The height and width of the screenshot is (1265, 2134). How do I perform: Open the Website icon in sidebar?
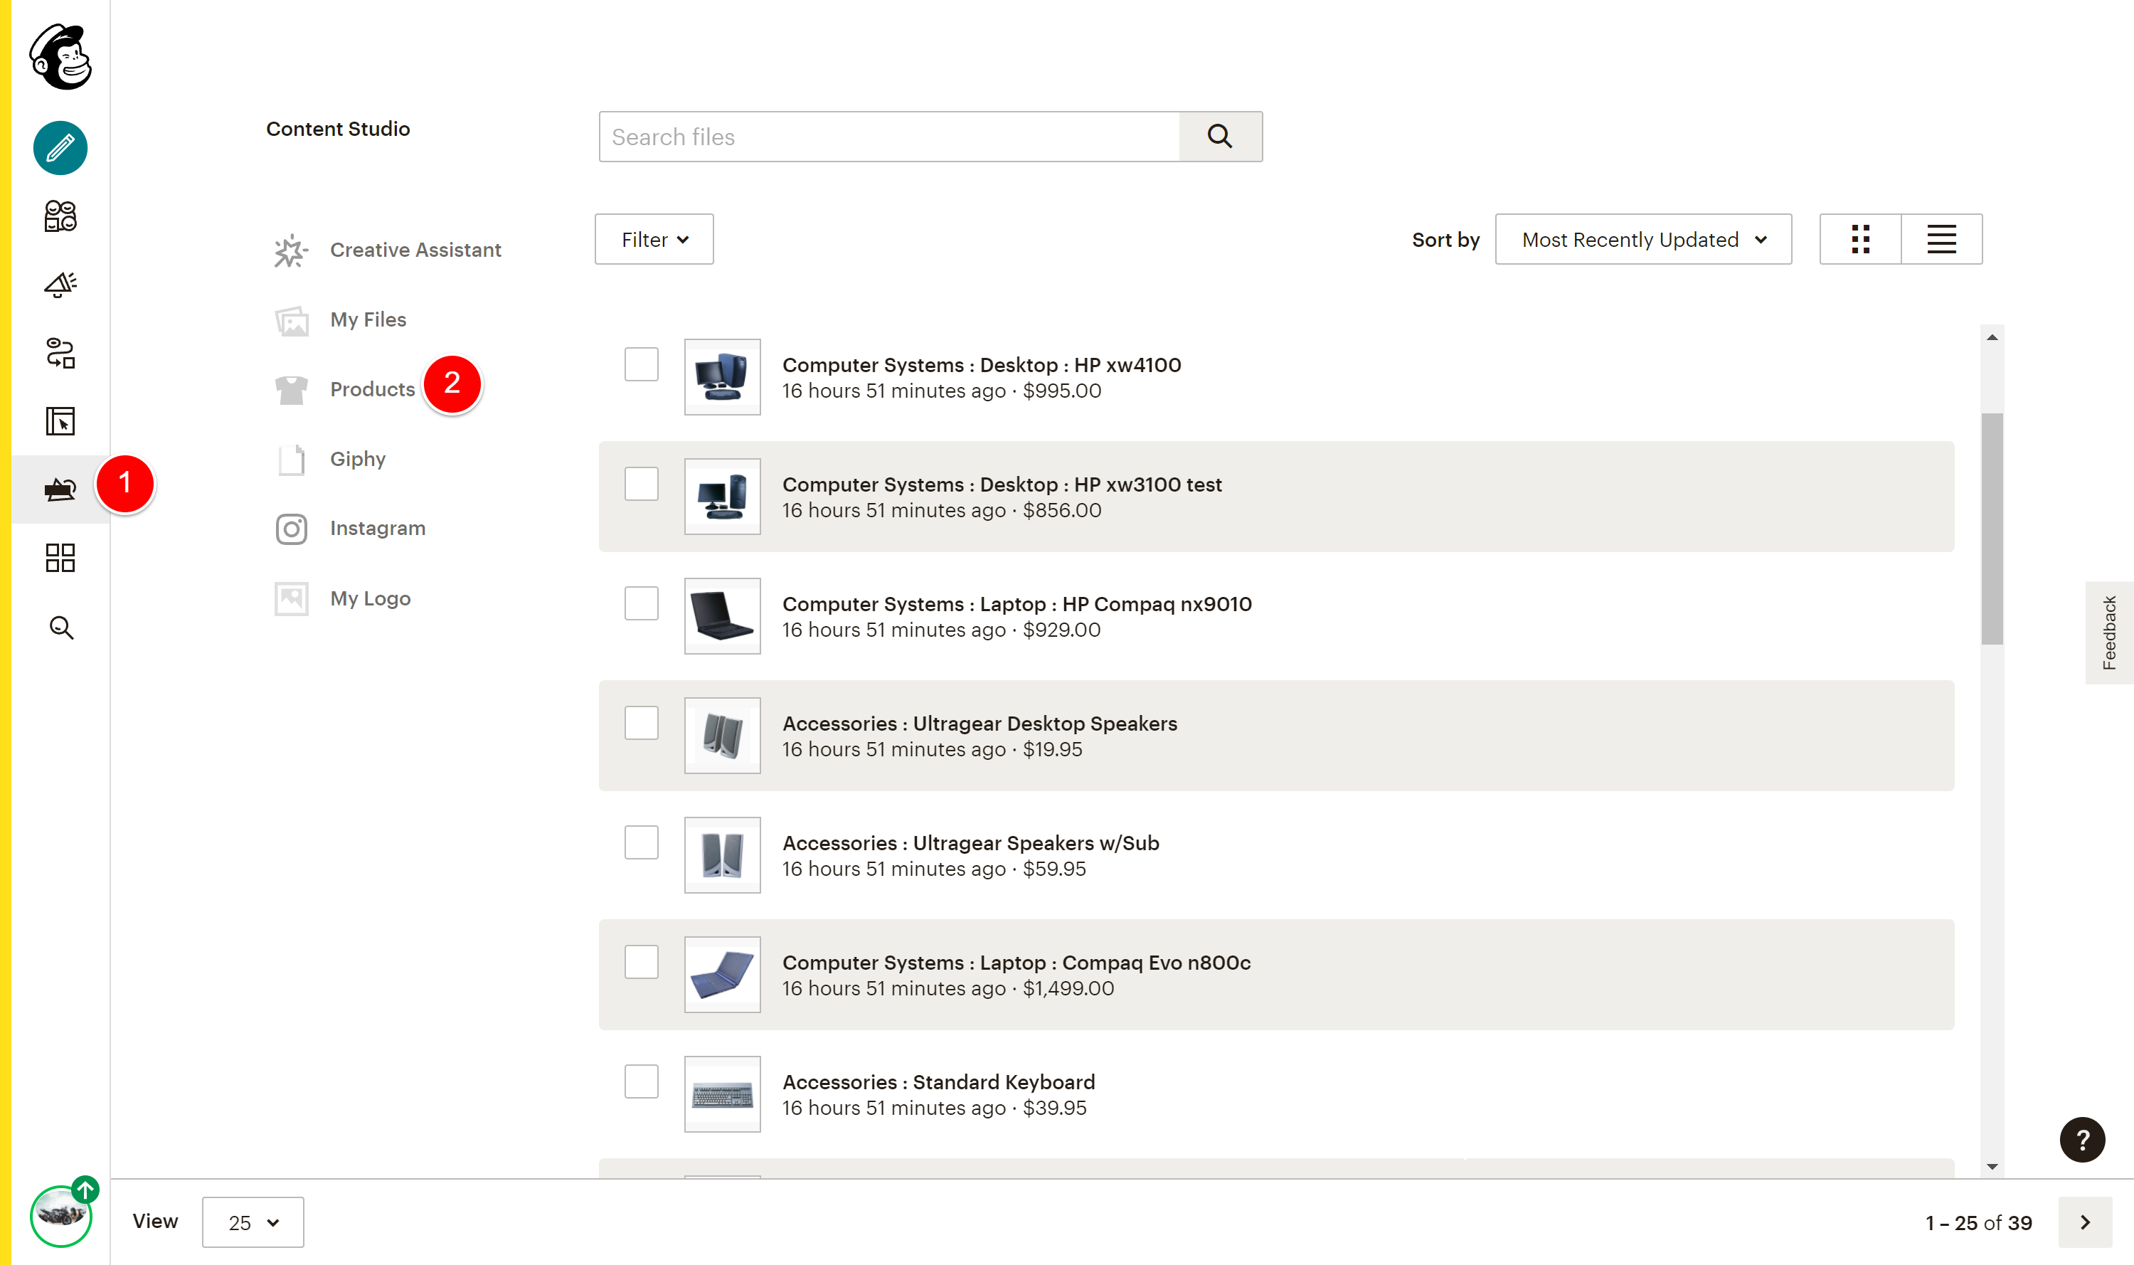pyautogui.click(x=60, y=421)
